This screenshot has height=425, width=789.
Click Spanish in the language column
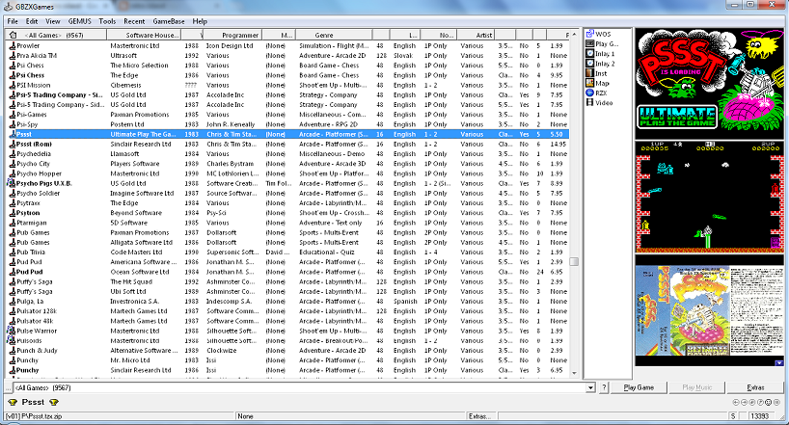tap(405, 302)
